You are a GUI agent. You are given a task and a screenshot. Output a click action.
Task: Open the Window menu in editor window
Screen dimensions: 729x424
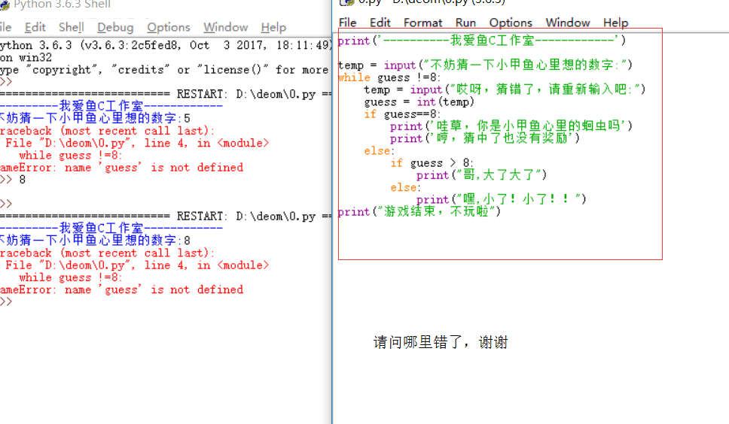pyautogui.click(x=568, y=23)
